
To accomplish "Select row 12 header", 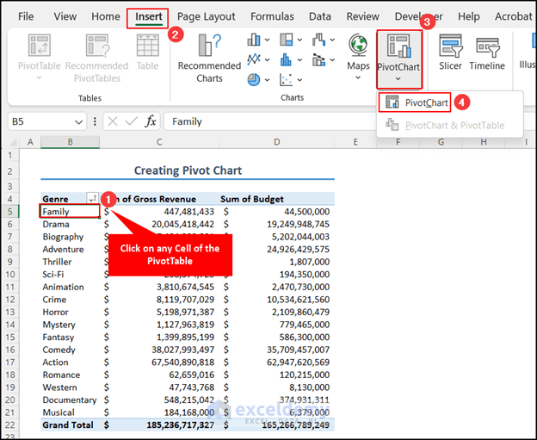I will pyautogui.click(x=10, y=300).
